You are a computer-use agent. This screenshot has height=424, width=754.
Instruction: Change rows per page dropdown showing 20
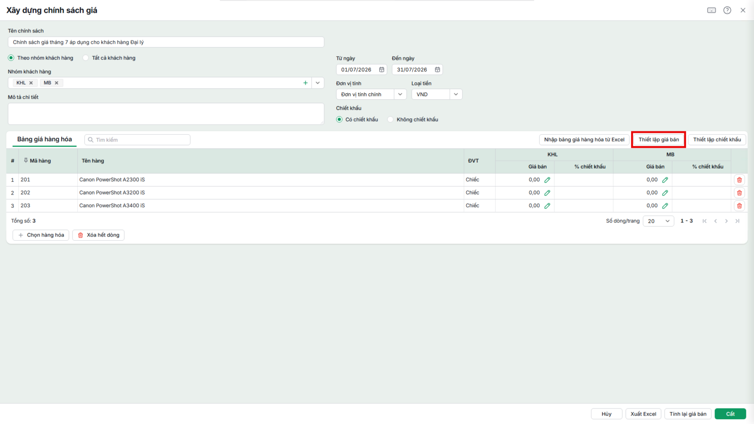click(x=658, y=221)
